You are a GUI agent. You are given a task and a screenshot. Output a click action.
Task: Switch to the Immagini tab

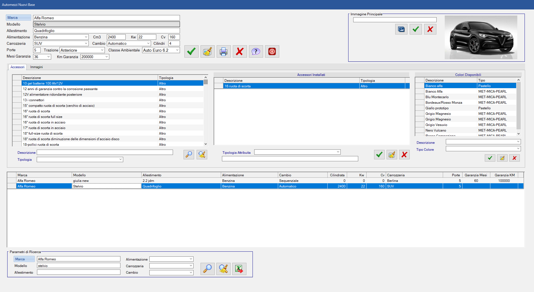(x=36, y=67)
